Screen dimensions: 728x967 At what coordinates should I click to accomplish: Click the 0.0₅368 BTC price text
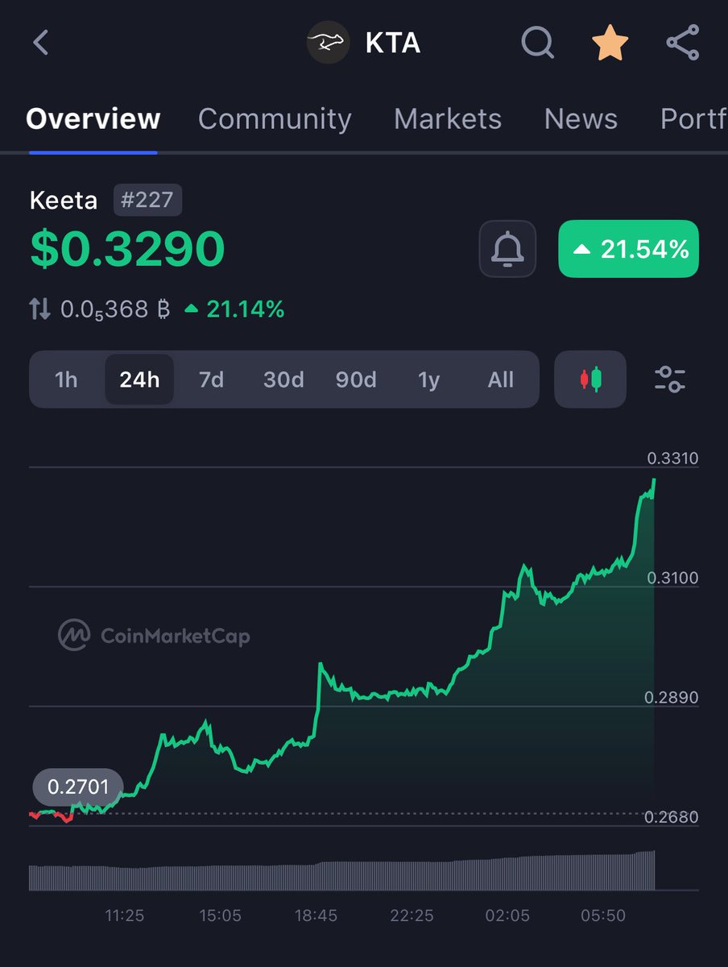116,309
